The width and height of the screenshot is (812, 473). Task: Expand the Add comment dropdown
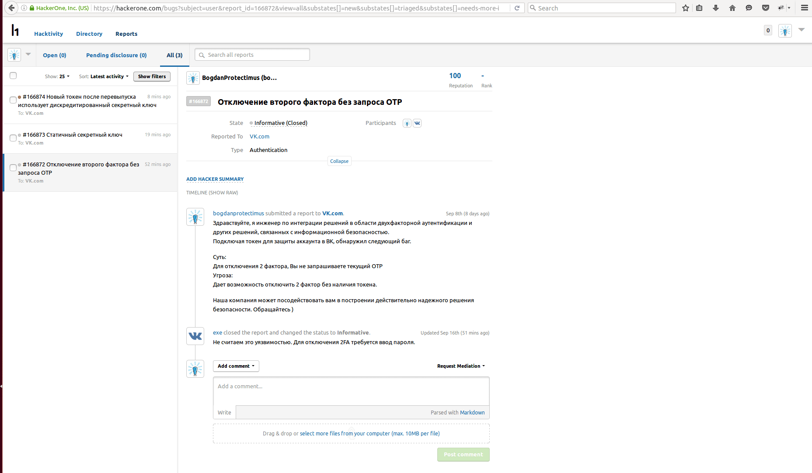pyautogui.click(x=236, y=366)
